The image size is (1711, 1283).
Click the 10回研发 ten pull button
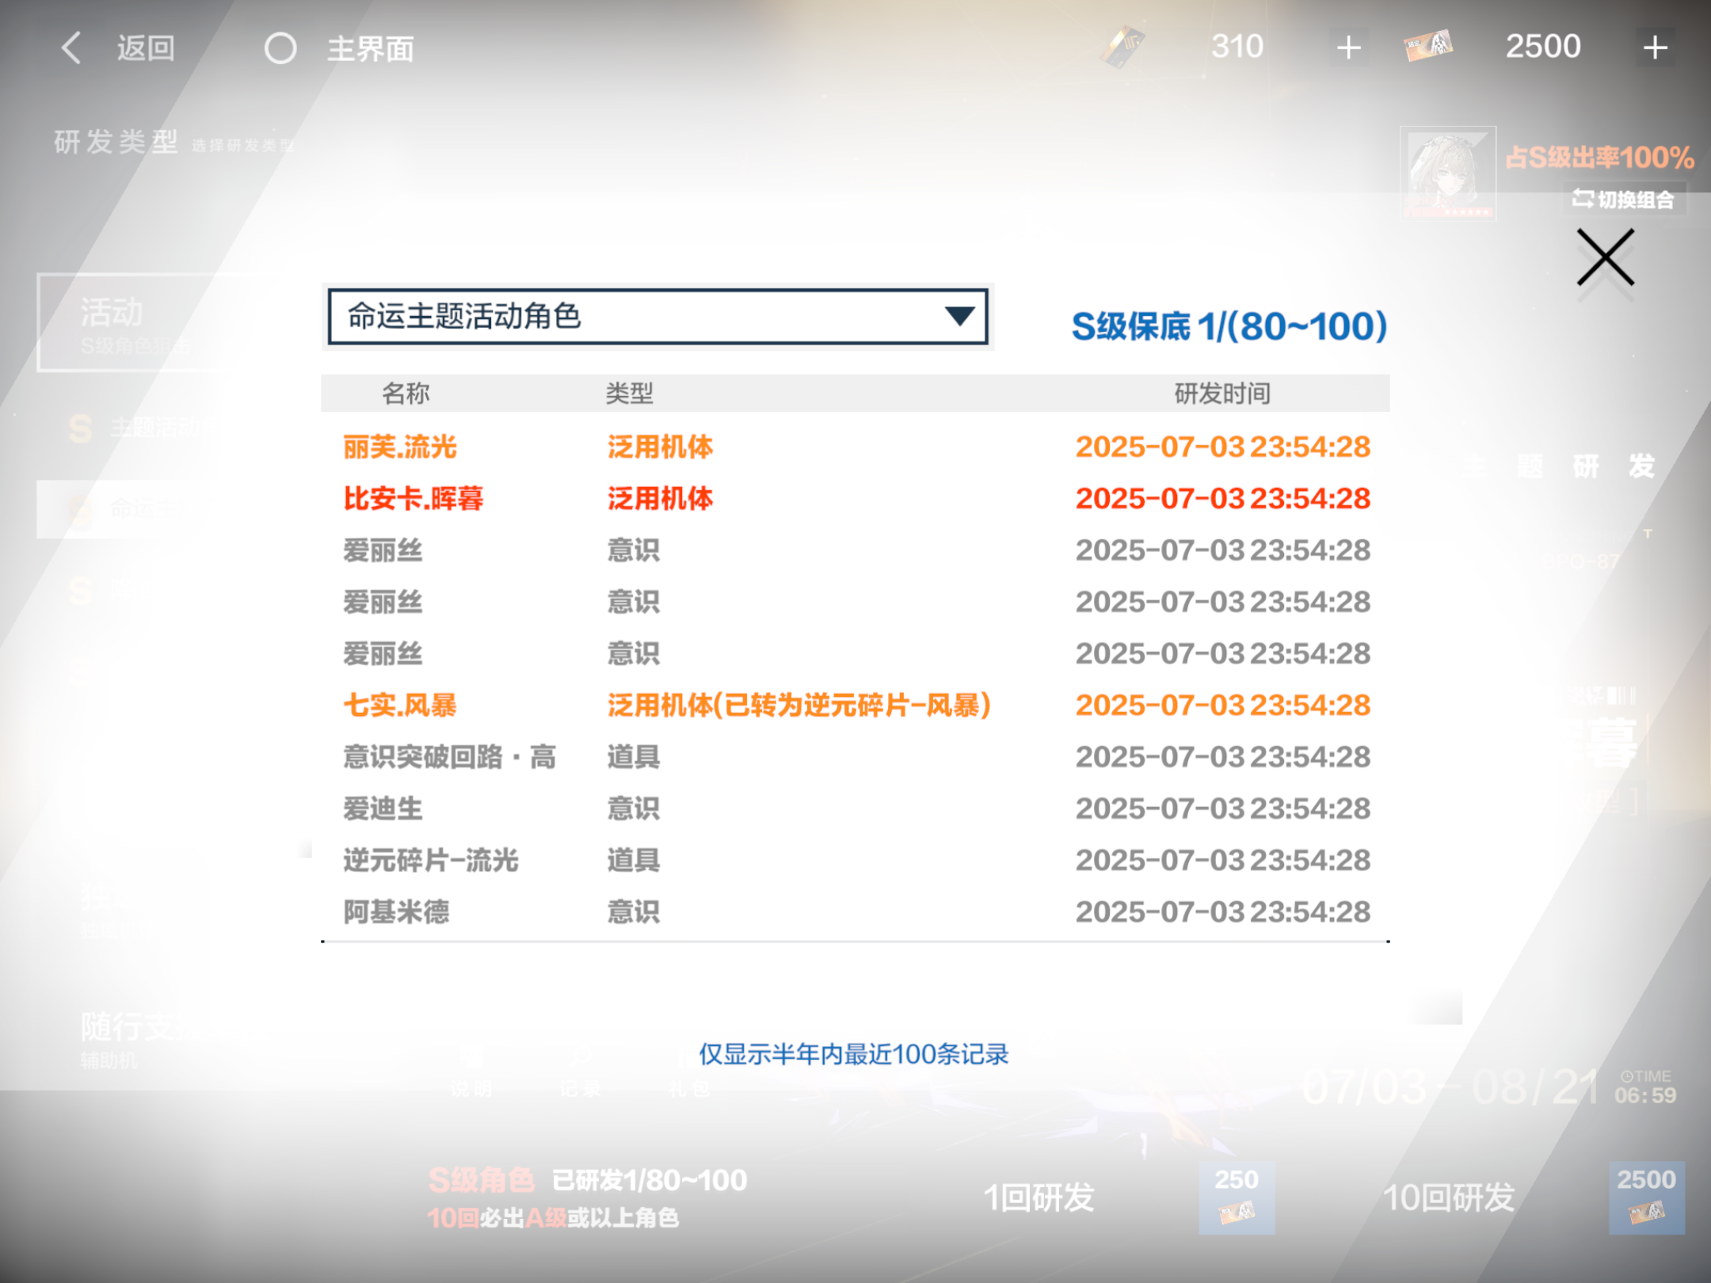pyautogui.click(x=1449, y=1197)
